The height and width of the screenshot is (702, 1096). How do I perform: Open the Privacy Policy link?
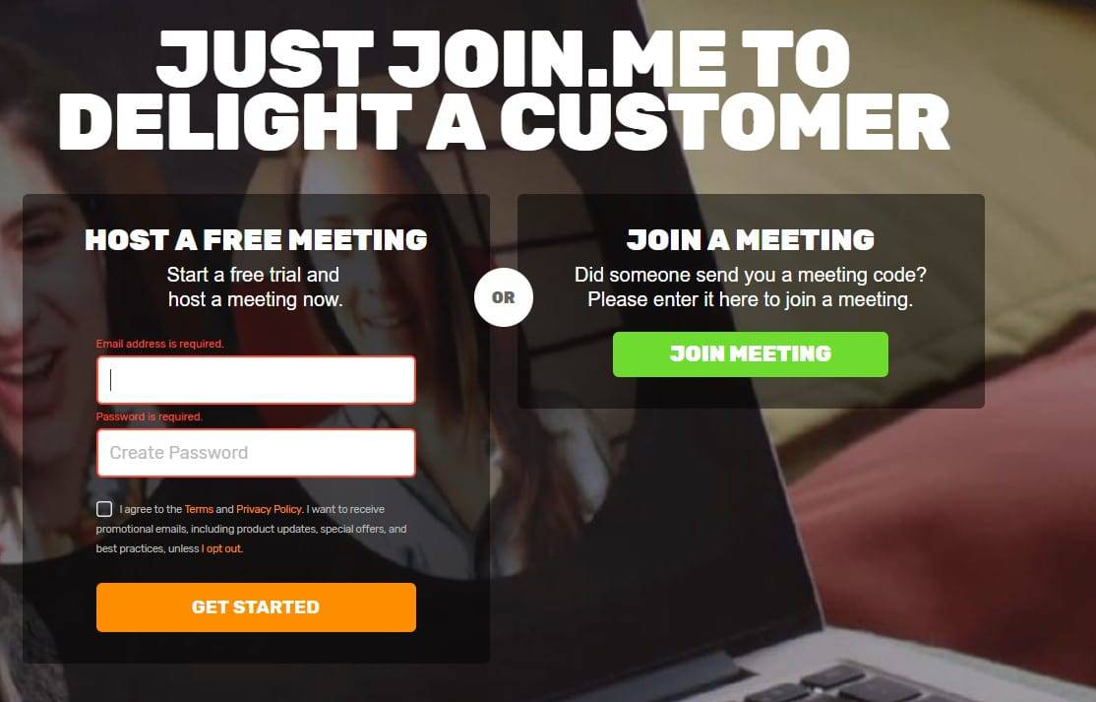[x=270, y=509]
